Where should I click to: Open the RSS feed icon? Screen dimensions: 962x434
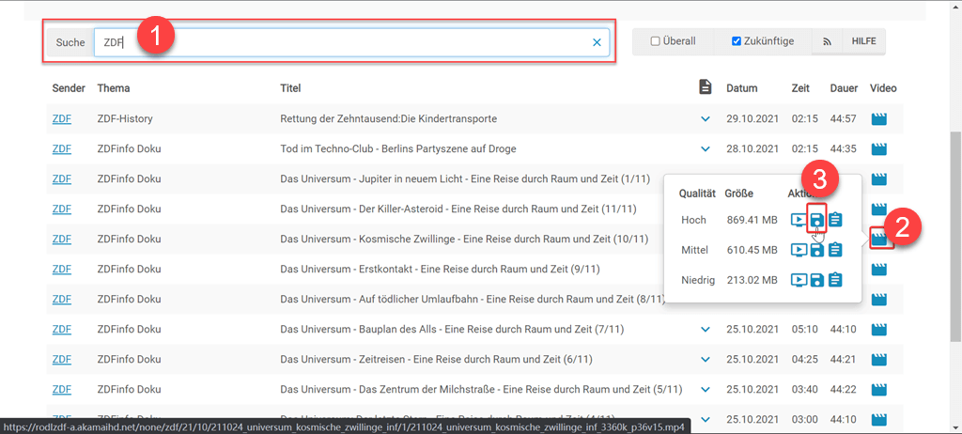827,41
